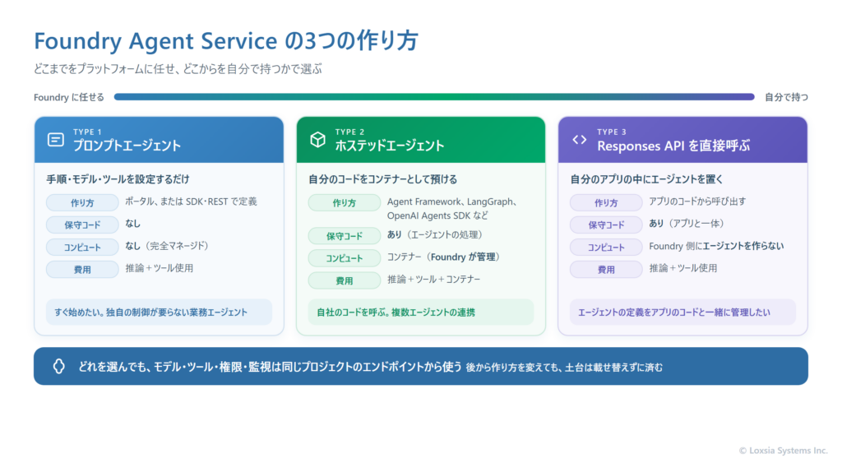Click the heading "手順・モデル・ツールを設定するだけ"
The height and width of the screenshot is (463, 842).
[x=118, y=179]
